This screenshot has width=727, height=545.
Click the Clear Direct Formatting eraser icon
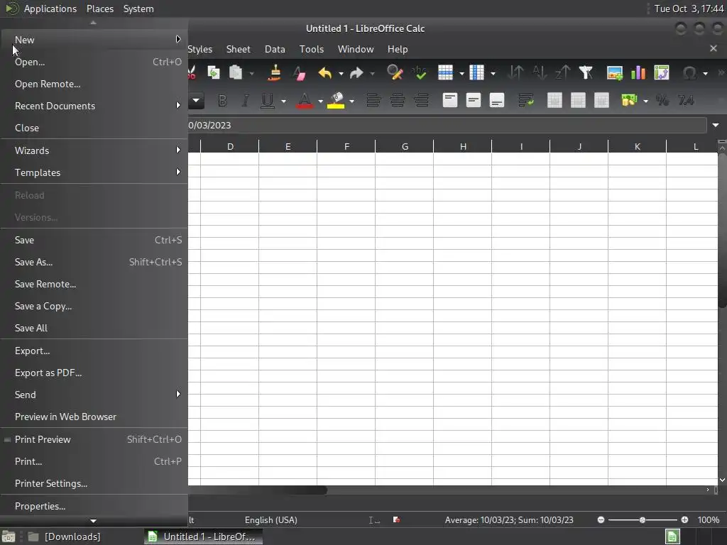pyautogui.click(x=299, y=73)
